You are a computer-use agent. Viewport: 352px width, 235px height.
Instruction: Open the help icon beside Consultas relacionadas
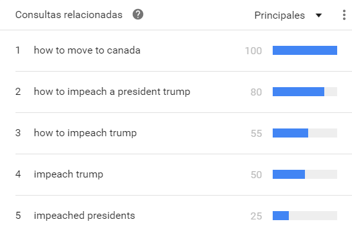(x=138, y=14)
